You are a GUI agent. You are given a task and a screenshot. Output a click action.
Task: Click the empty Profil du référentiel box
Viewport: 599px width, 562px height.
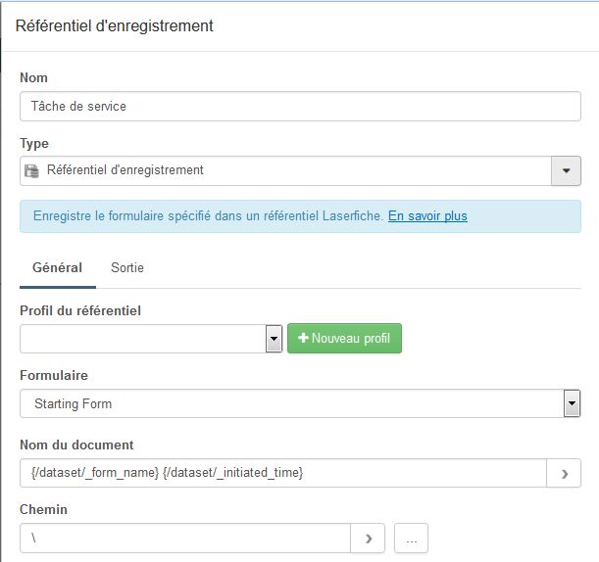pyautogui.click(x=142, y=339)
